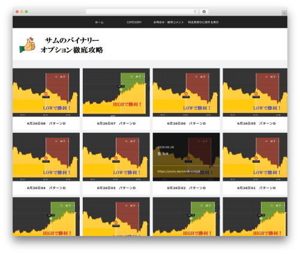The width and height of the screenshot is (300, 254).
Task: Click post title 6月26日08 パターンD
Action: click(x=46, y=124)
